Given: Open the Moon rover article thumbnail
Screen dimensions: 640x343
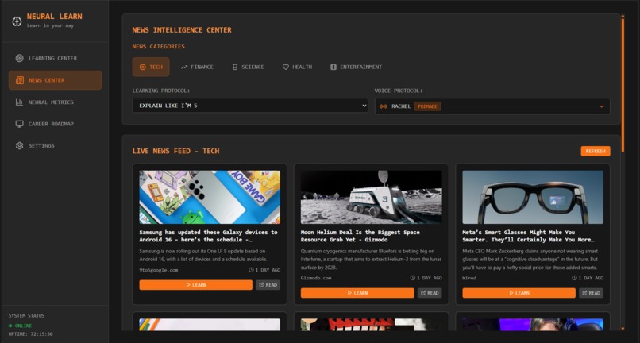Looking at the screenshot, I should (x=372, y=197).
